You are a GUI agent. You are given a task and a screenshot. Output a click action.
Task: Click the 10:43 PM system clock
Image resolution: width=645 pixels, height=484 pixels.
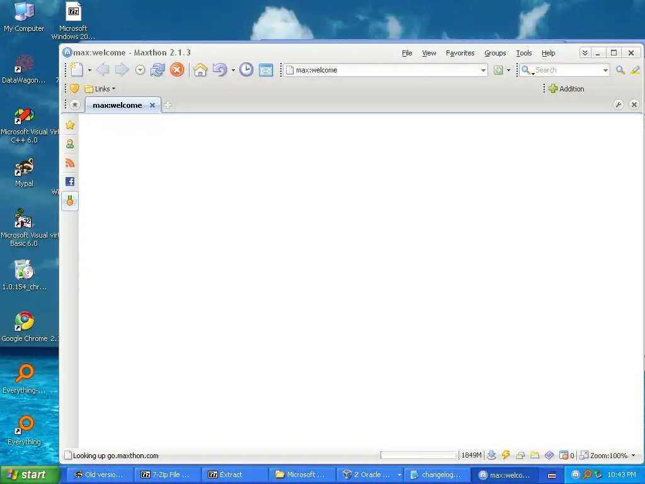(621, 475)
